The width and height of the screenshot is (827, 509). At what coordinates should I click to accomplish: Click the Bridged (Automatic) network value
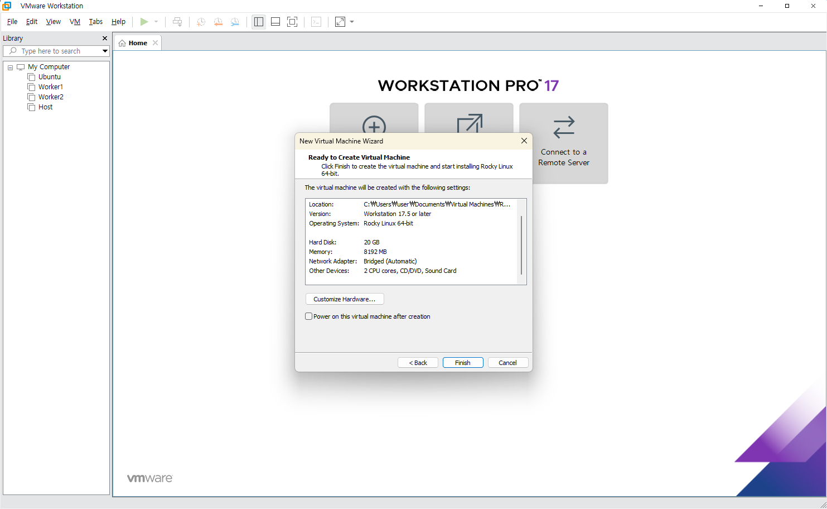[x=390, y=261]
